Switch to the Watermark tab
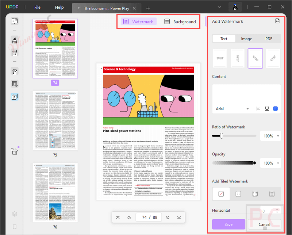 click(x=139, y=22)
